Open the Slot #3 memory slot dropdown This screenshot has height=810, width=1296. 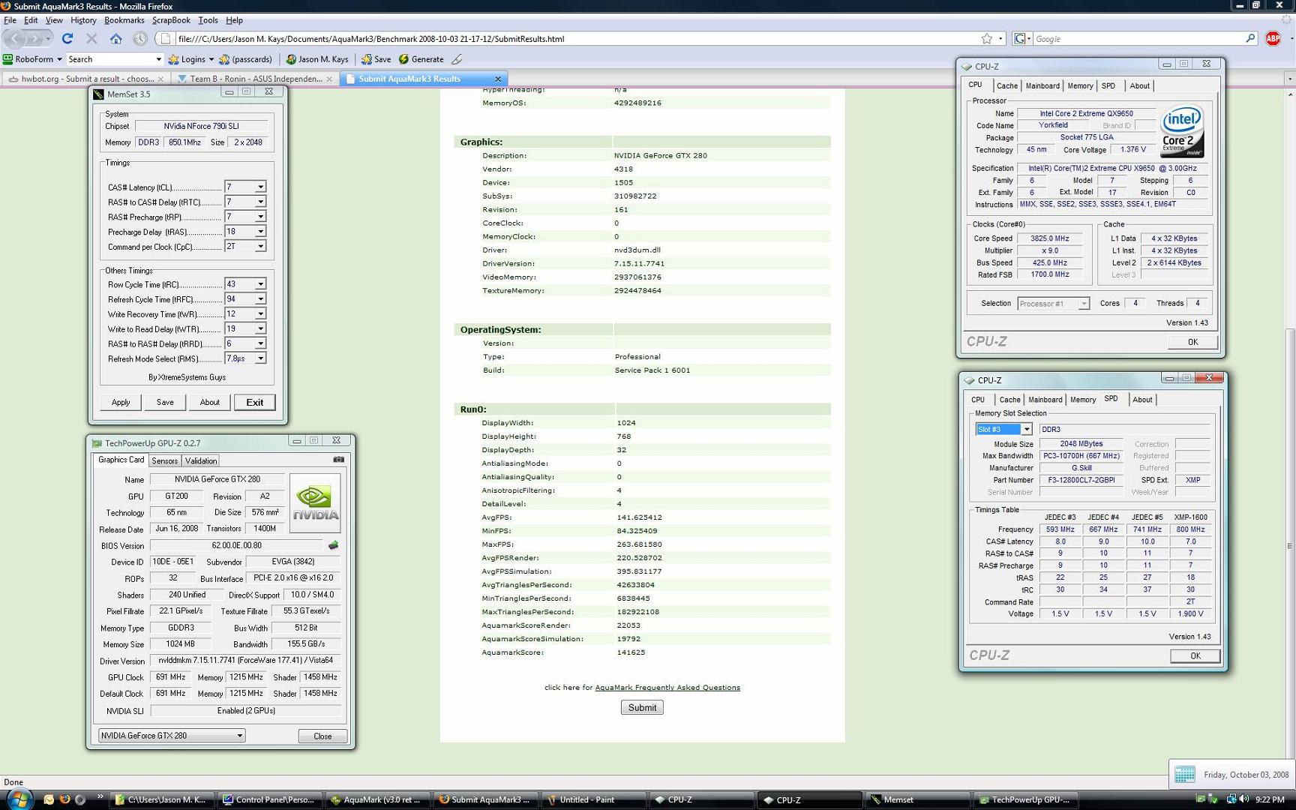point(1026,429)
